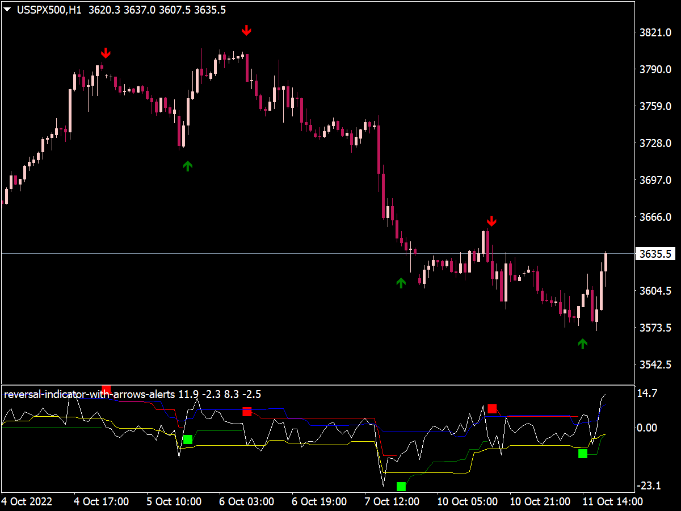This screenshot has width=681, height=511.
Task: Click the 4 Oct 2022 time axis label
Action: pyautogui.click(x=27, y=502)
